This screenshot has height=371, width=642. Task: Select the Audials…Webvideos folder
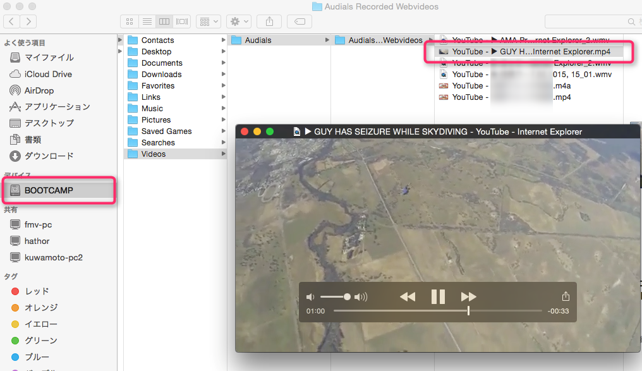pos(382,40)
